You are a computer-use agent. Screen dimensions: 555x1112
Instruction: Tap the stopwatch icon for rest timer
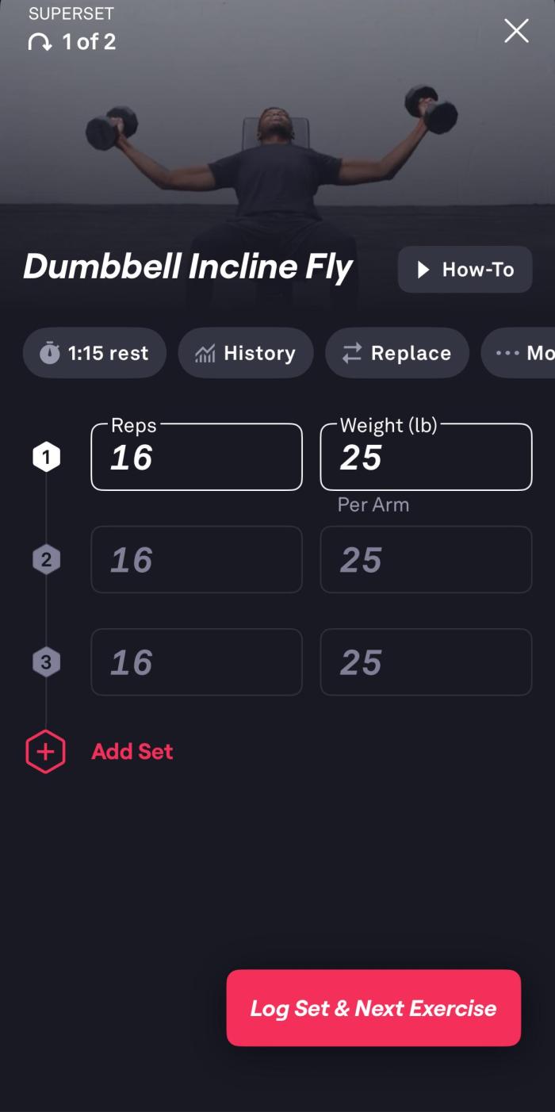coord(50,353)
